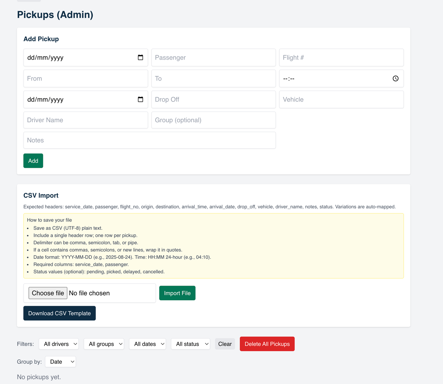Image resolution: width=443 pixels, height=384 pixels.
Task: Click the Driver Name input
Action: click(86, 120)
